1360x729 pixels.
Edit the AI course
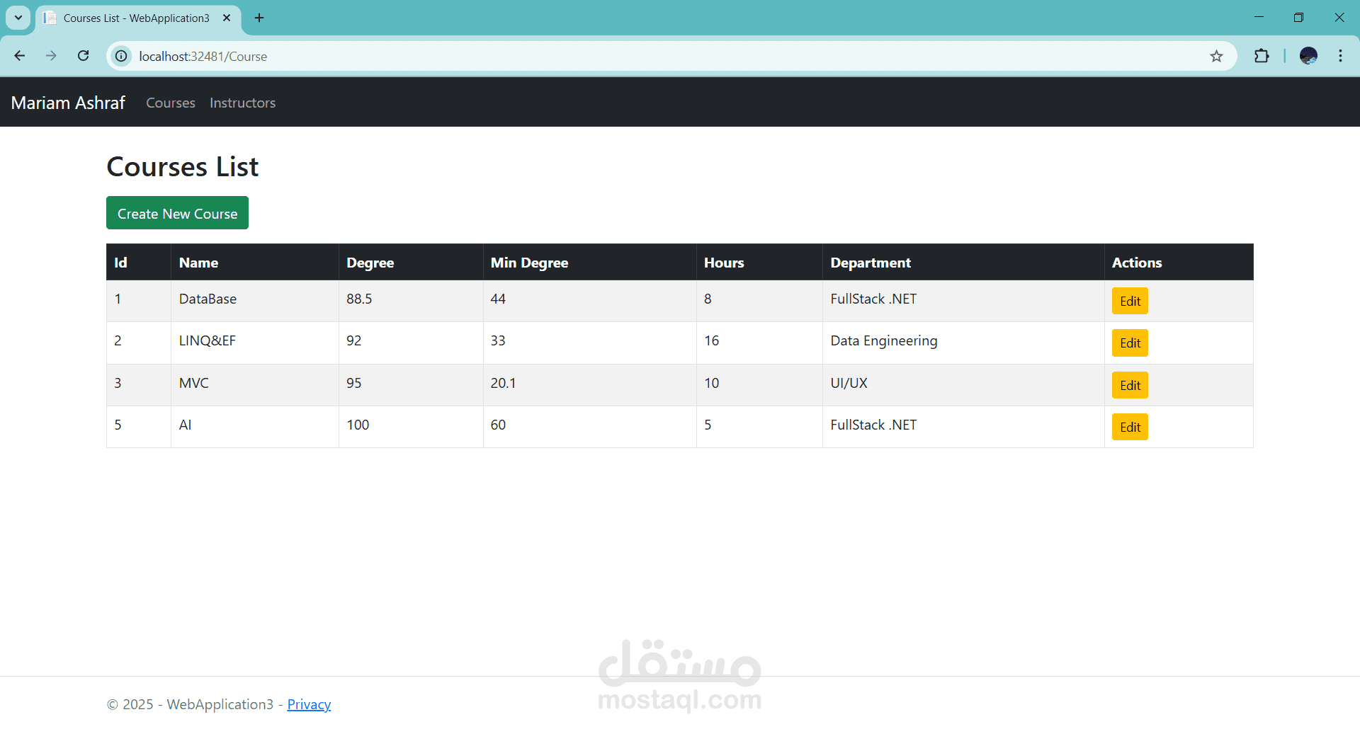coord(1130,427)
